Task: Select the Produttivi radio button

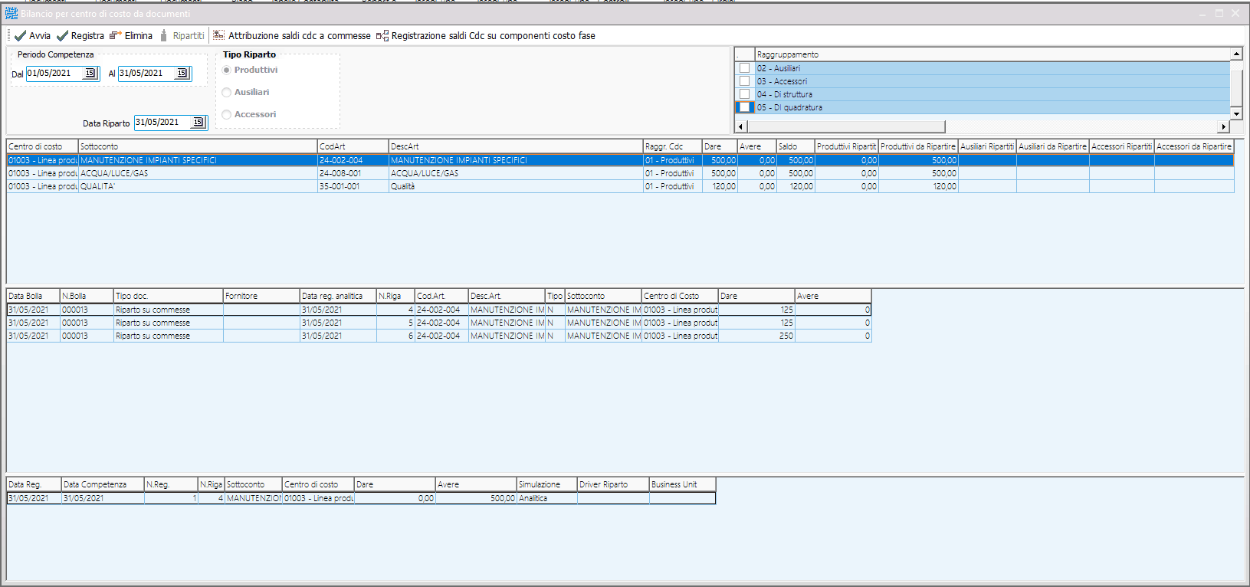Action: click(226, 70)
